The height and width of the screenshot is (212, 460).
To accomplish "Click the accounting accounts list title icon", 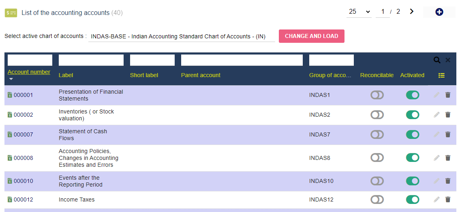I will point(11,13).
